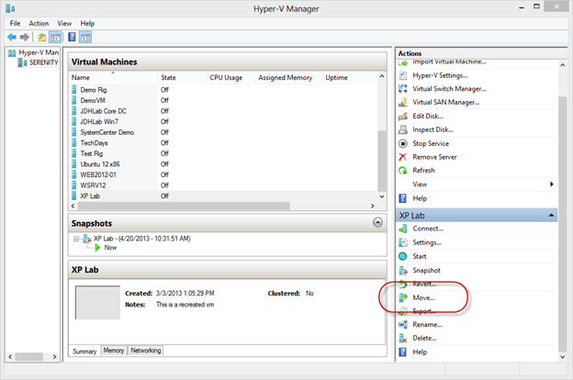Select the SERENITY server in tree

[x=43, y=62]
